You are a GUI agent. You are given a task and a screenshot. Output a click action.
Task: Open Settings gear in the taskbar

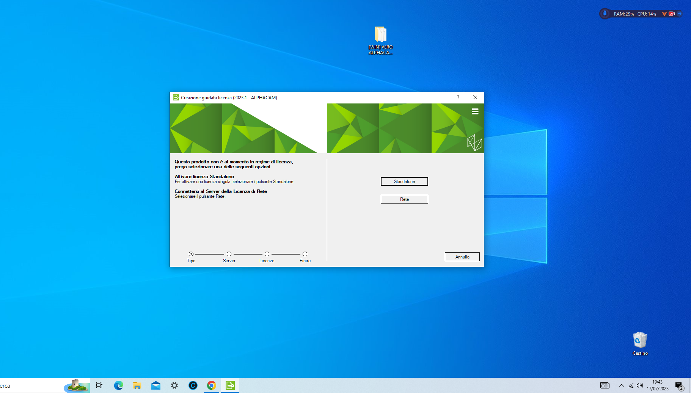[174, 385]
